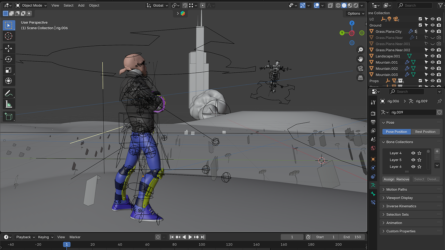Viewport: 445px width, 250px height.
Task: Select the Add Cube tool
Action: pos(9,116)
